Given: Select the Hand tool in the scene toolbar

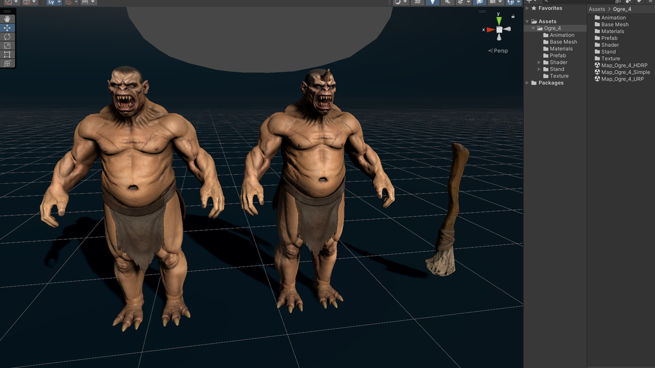Looking at the screenshot, I should point(7,19).
